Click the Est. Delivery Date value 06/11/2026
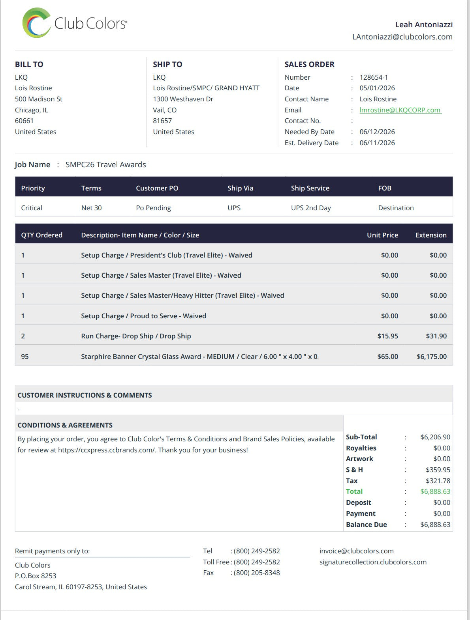The image size is (470, 620). [x=377, y=143]
